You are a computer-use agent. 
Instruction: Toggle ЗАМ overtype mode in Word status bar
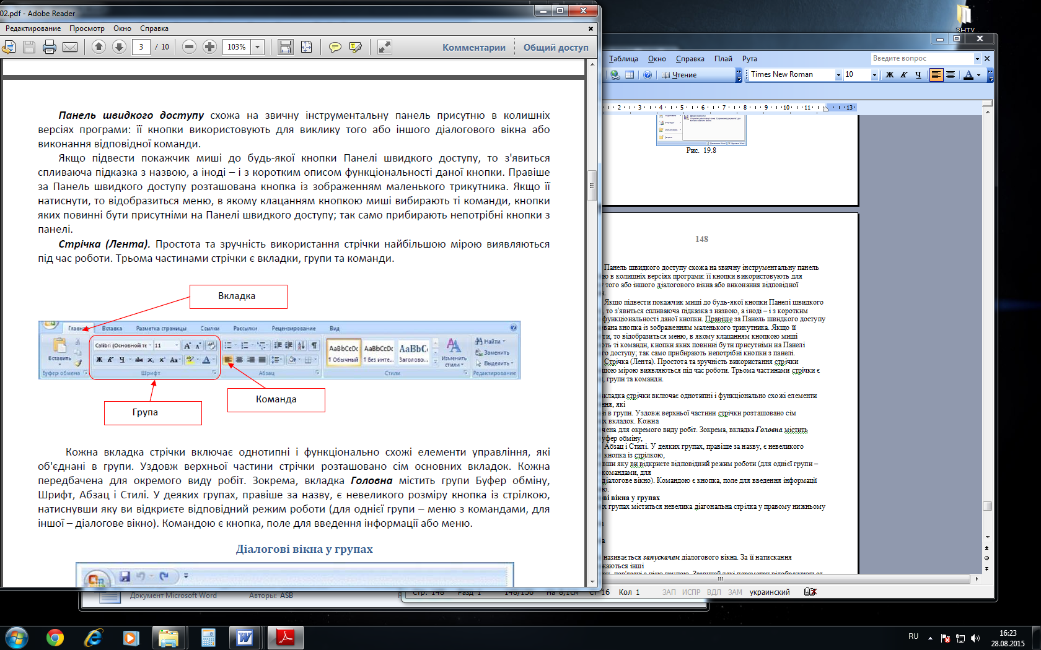735,592
